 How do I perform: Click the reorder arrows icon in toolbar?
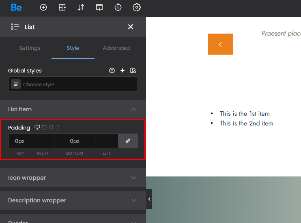click(x=81, y=7)
